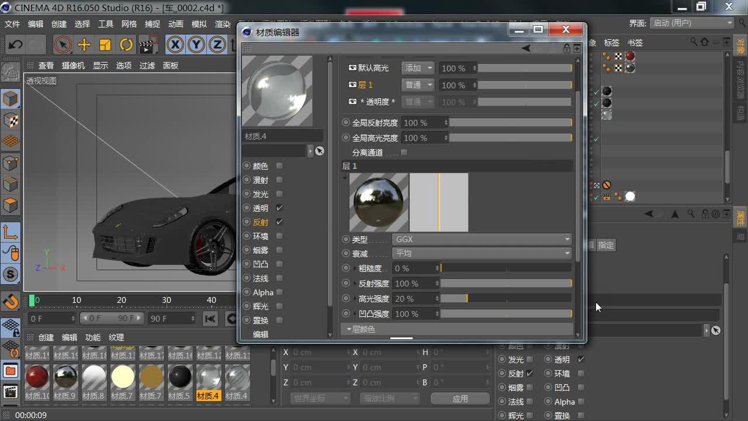Open the 模拟 menu

199,24
